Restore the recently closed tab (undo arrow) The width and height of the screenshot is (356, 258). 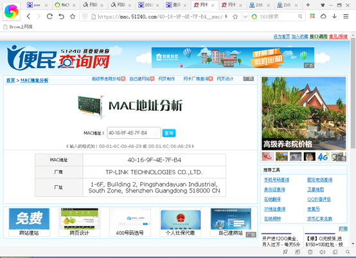click(x=61, y=16)
